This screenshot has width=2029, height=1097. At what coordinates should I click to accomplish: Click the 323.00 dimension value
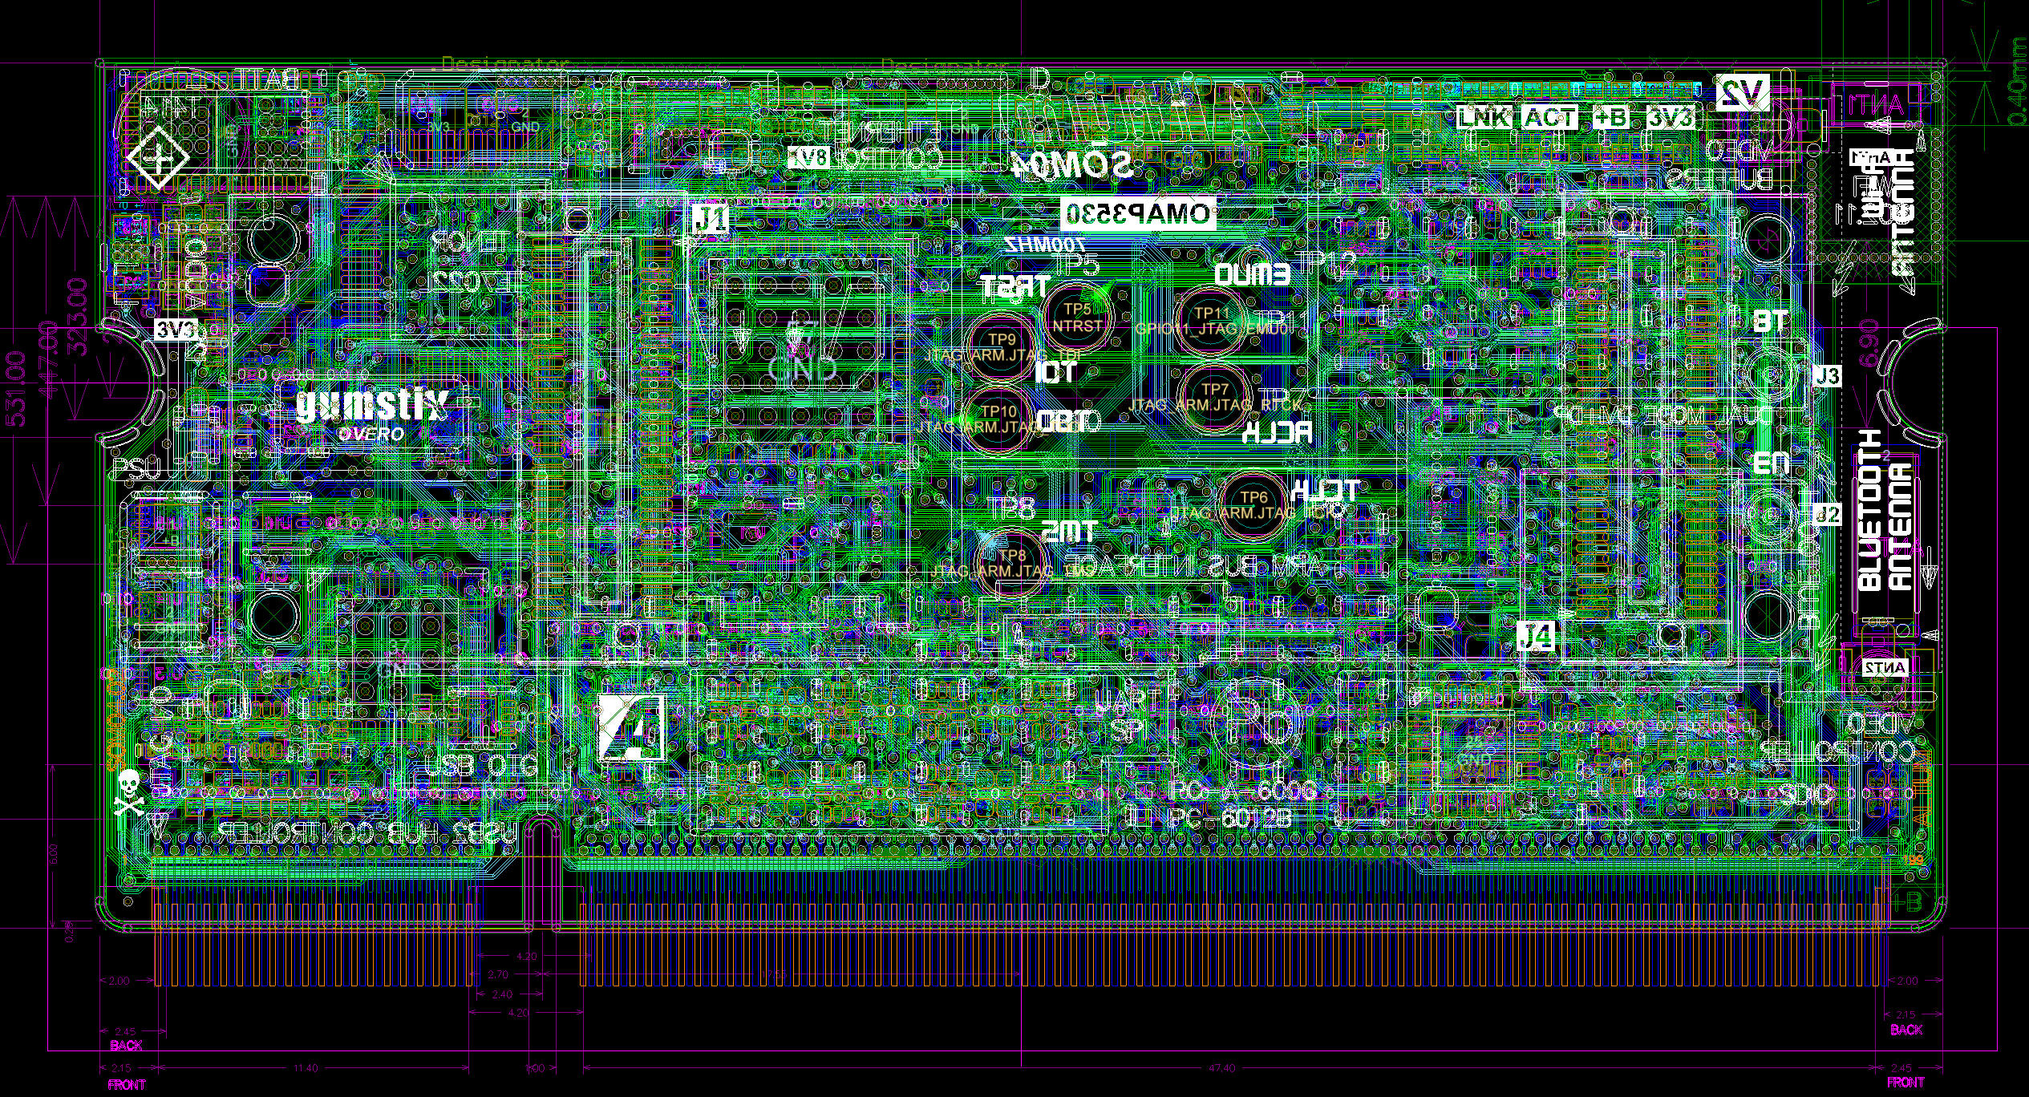coord(77,317)
